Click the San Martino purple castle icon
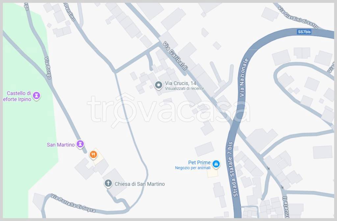Image resolution: width=337 pixels, height=221 pixels. click(x=80, y=144)
